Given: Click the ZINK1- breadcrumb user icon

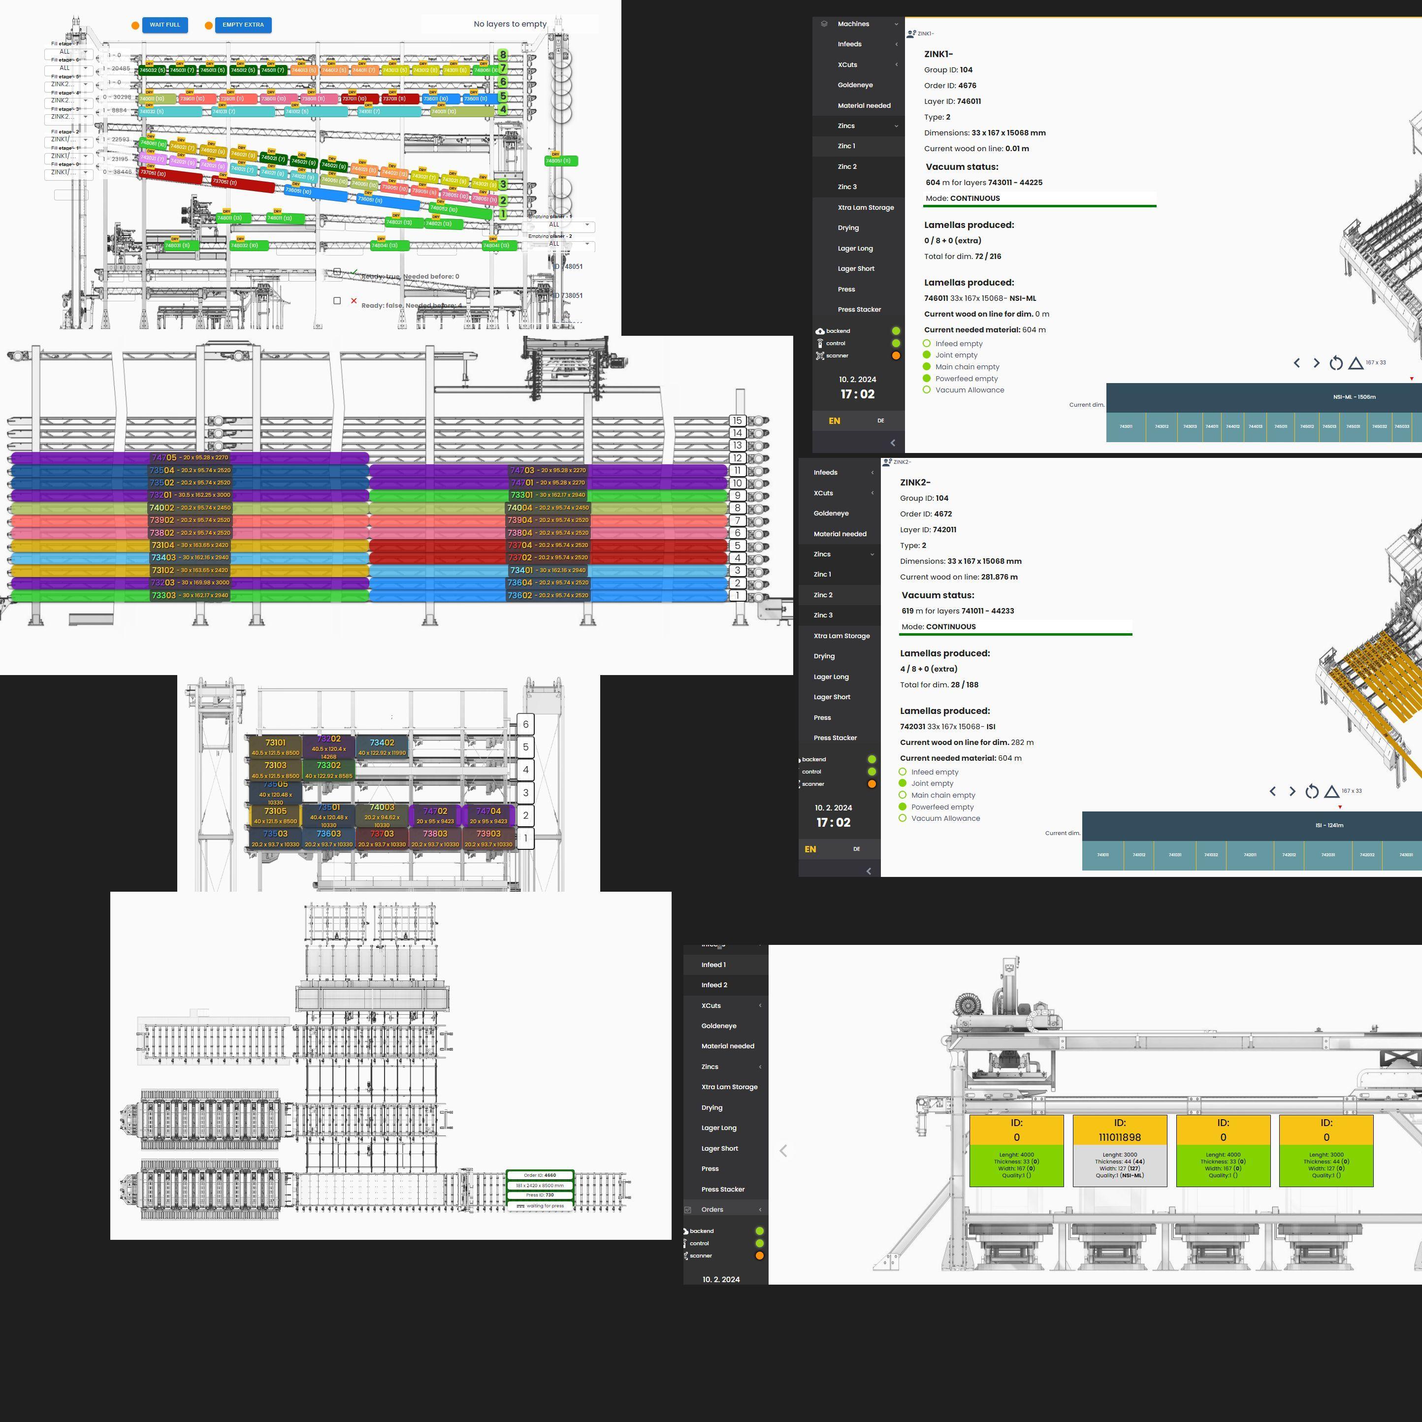Looking at the screenshot, I should pyautogui.click(x=911, y=34).
